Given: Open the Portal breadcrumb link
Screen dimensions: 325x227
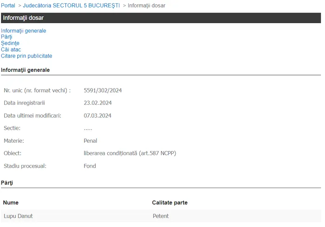Looking at the screenshot, I should [8, 6].
